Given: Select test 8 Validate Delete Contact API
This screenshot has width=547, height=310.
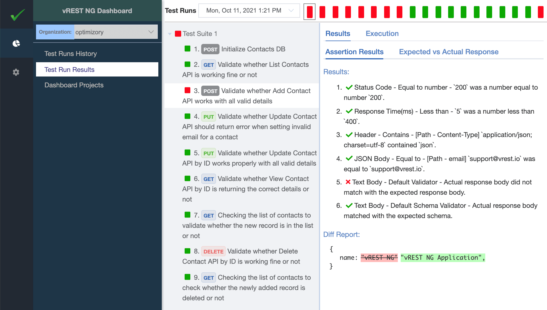Looking at the screenshot, I should (x=242, y=256).
